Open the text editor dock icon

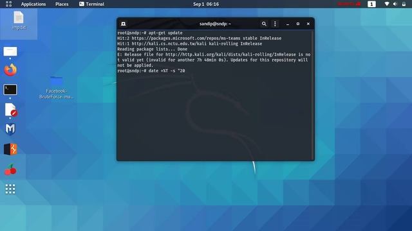10,110
